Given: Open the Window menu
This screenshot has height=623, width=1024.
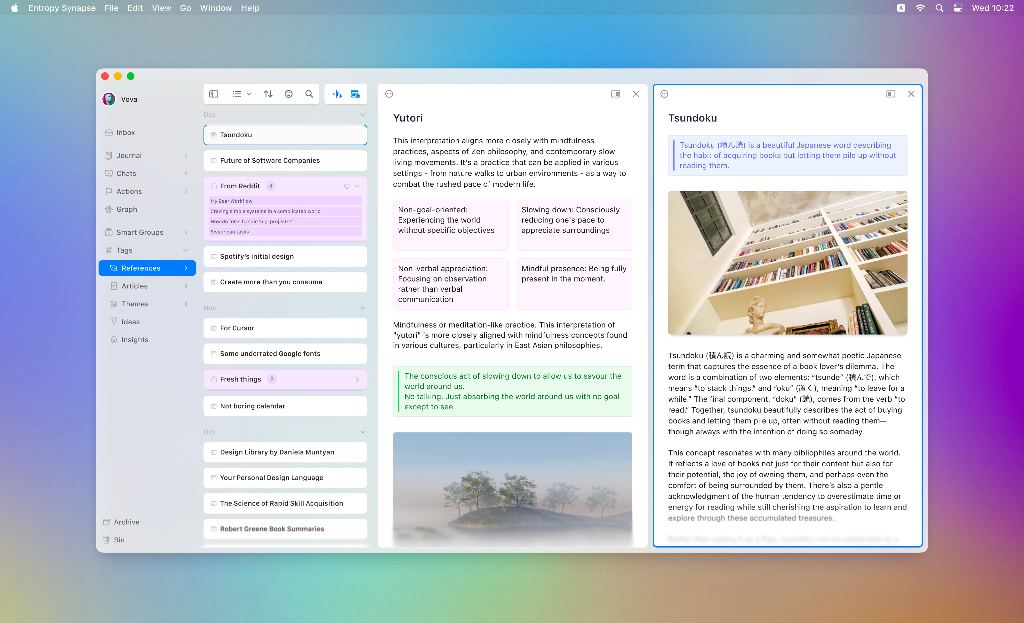Looking at the screenshot, I should (216, 8).
